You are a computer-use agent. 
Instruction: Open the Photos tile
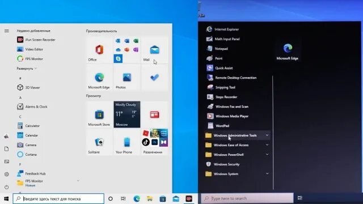[127, 78]
